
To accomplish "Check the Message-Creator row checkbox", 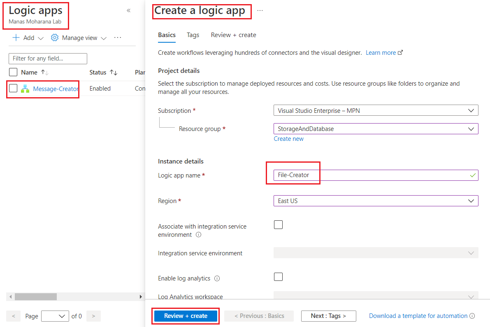I will point(13,88).
